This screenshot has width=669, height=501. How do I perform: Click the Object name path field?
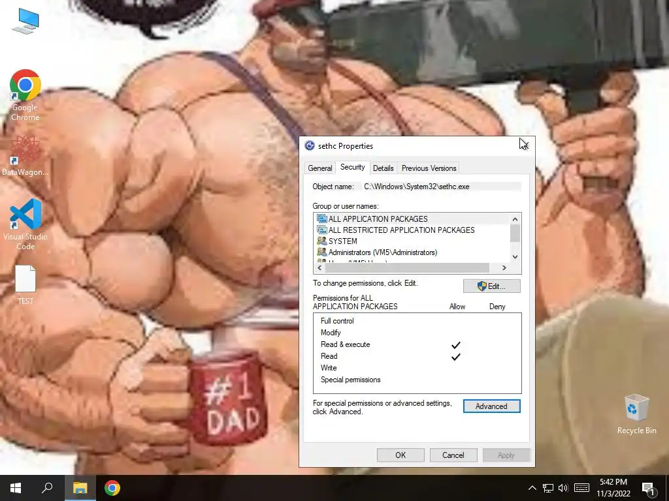[442, 187]
